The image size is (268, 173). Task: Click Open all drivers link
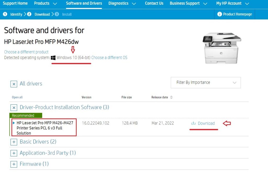tap(17, 97)
